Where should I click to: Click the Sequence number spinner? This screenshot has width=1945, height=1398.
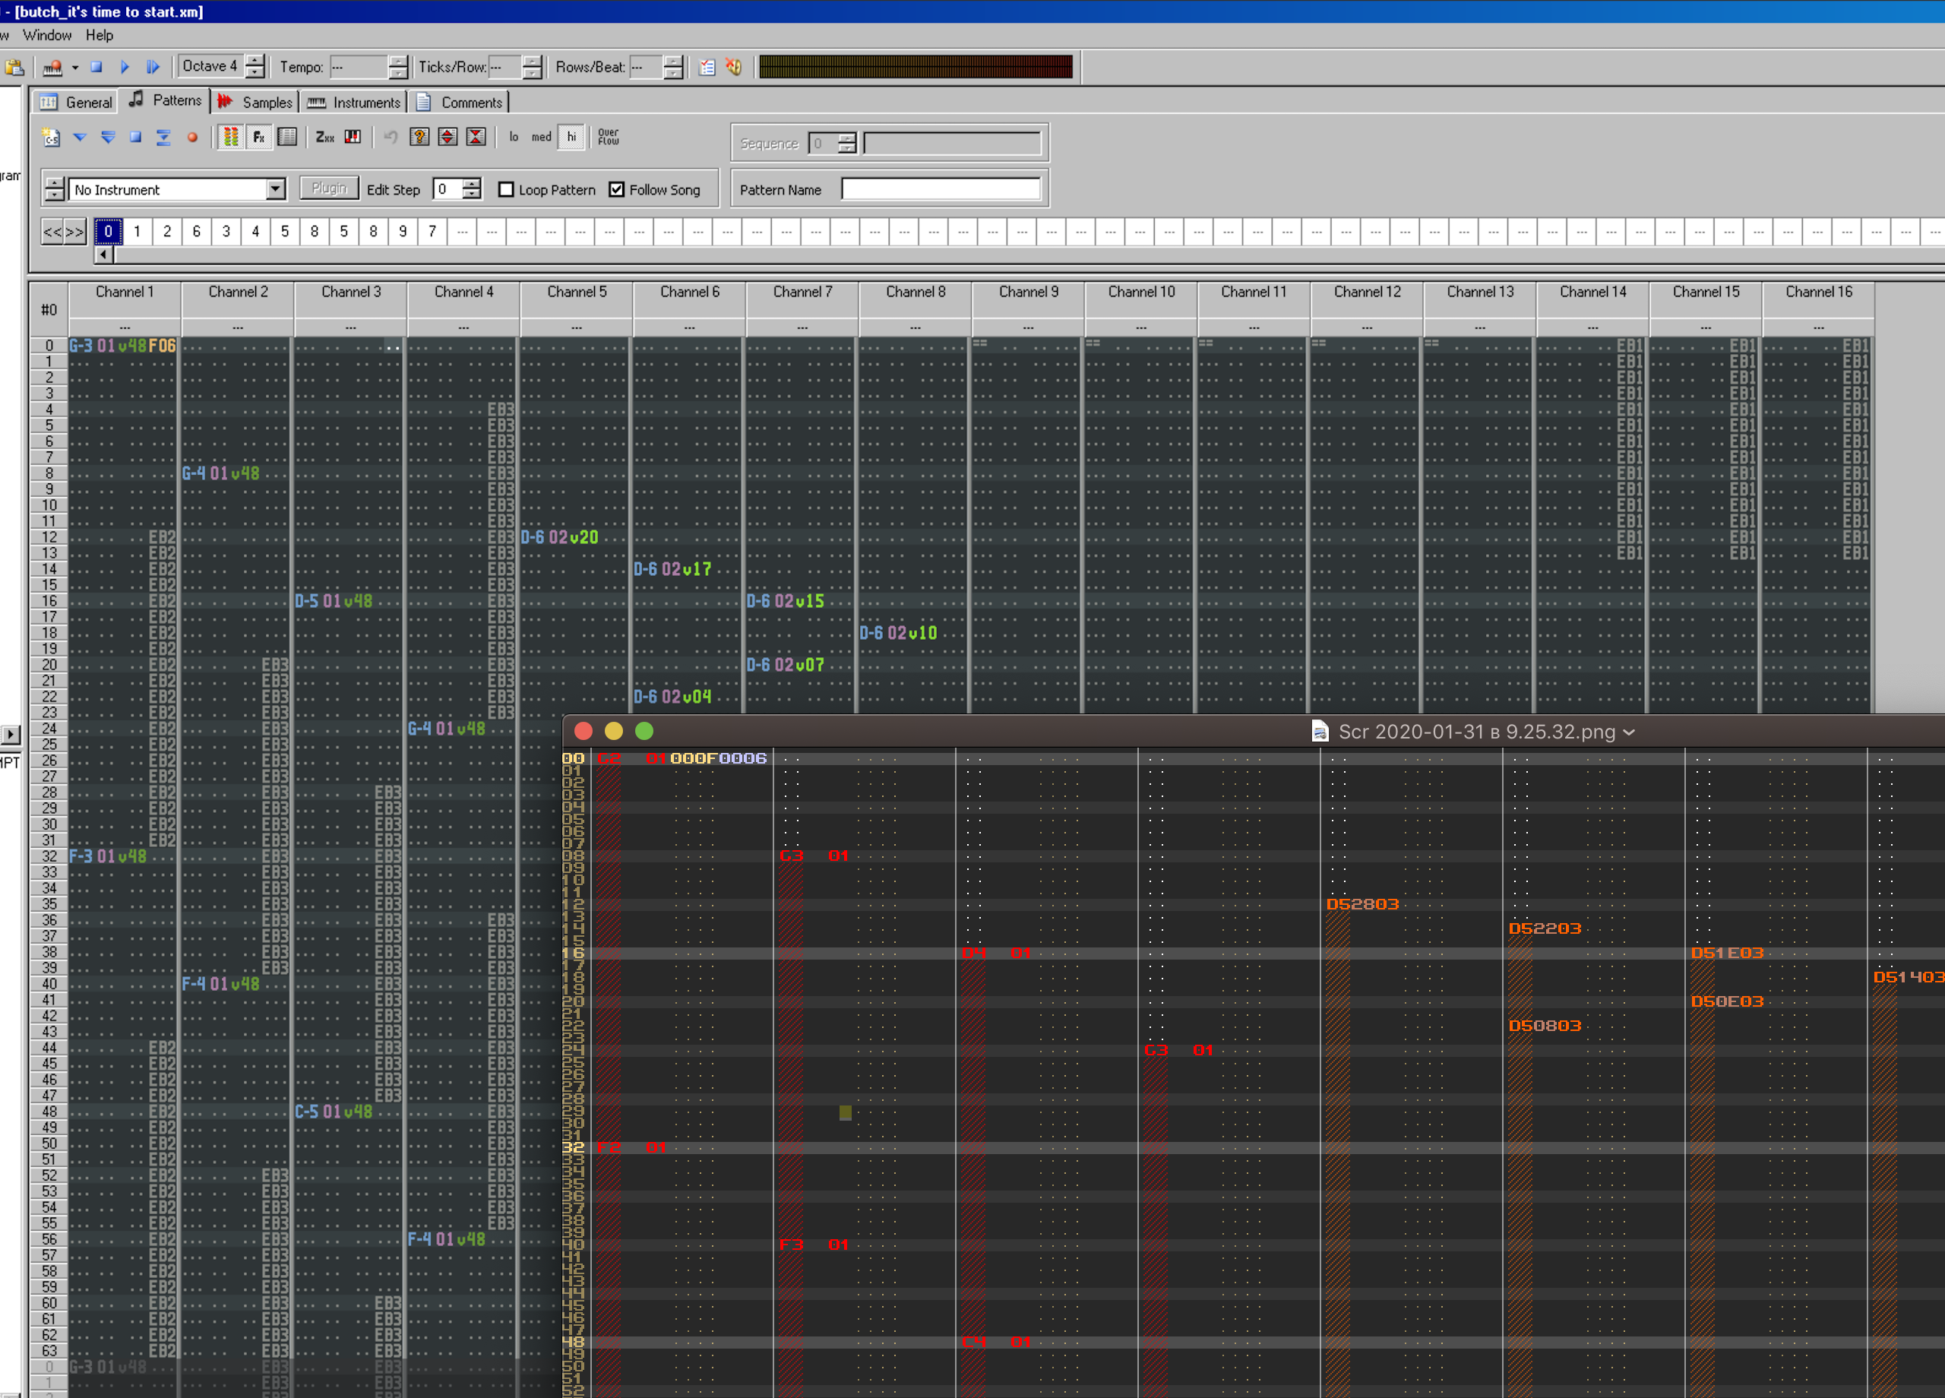(x=846, y=144)
